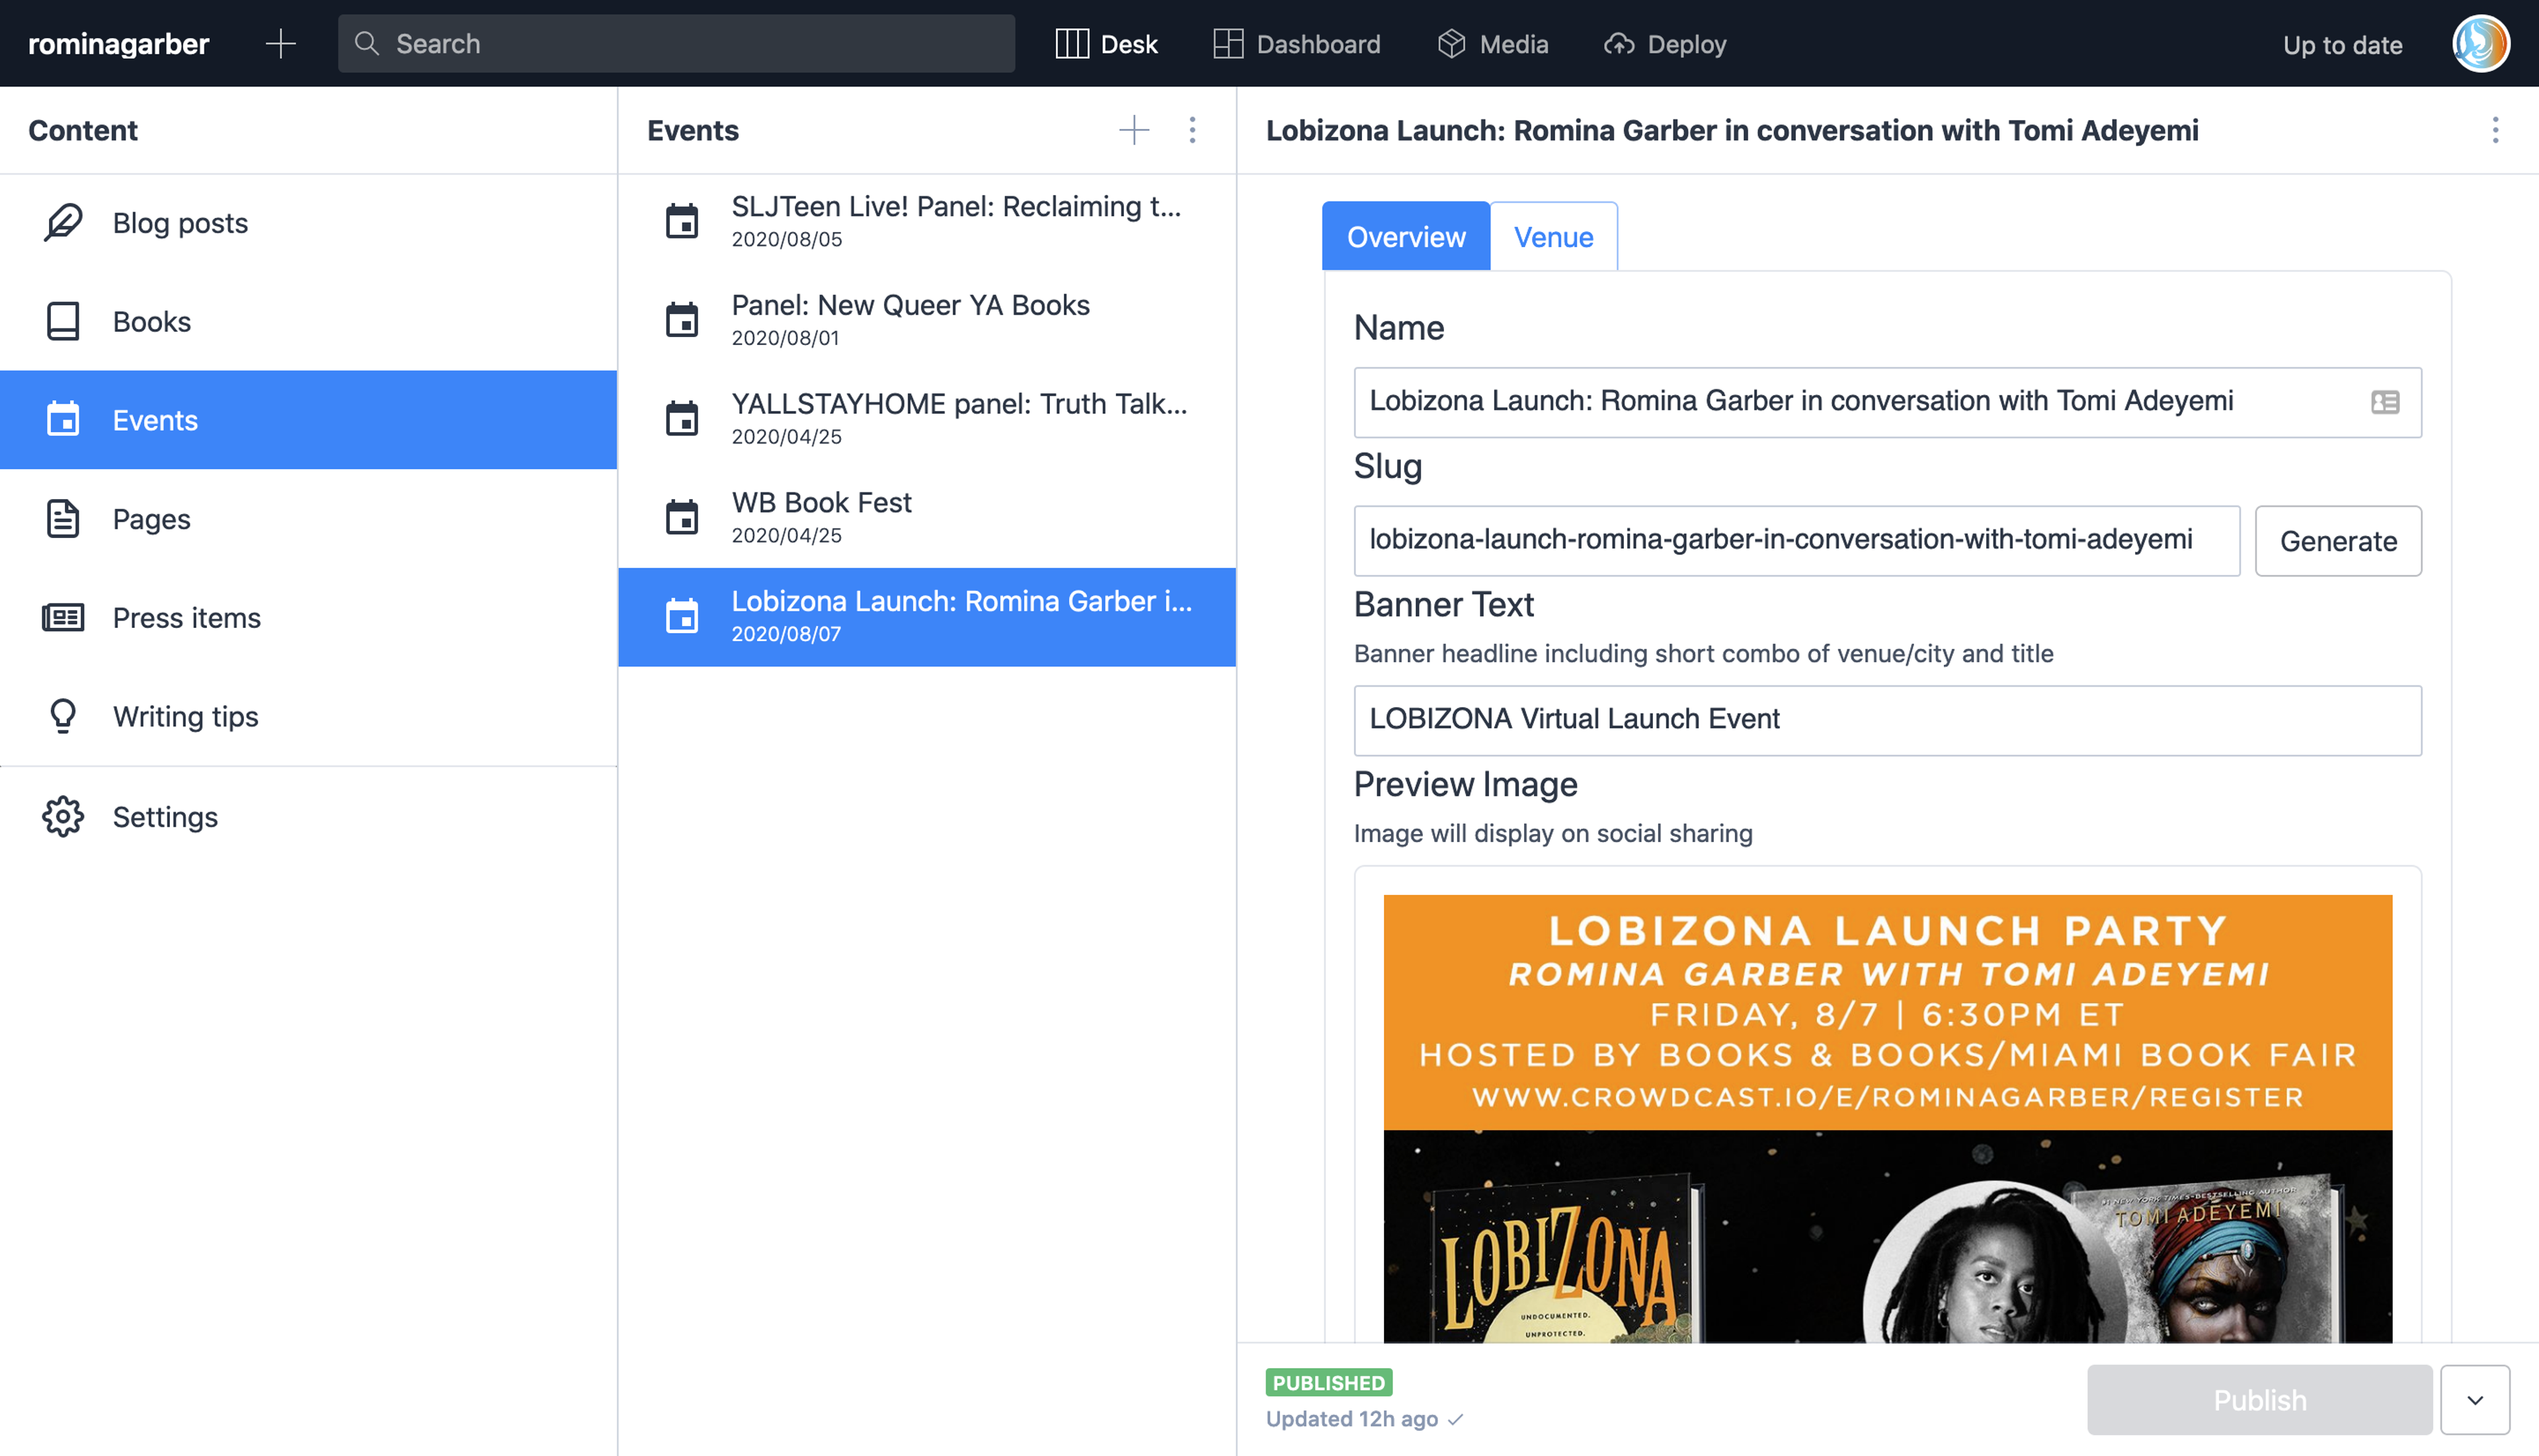Switch to the Venue tab
This screenshot has height=1456, width=2539.
[1552, 237]
